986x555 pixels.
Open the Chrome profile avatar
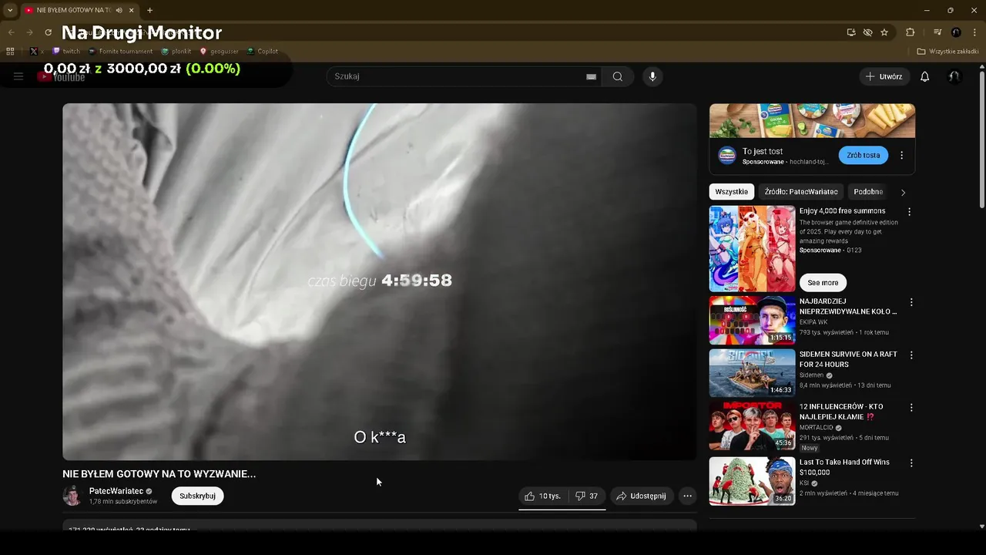pos(956,32)
